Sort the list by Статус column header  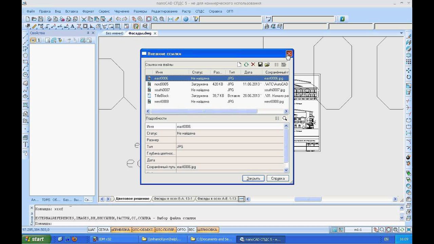pos(197,72)
